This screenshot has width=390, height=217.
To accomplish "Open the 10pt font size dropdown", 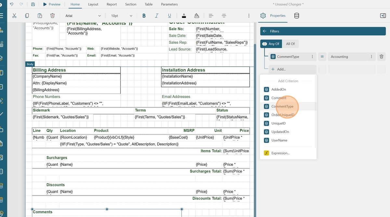I will click(x=122, y=16).
